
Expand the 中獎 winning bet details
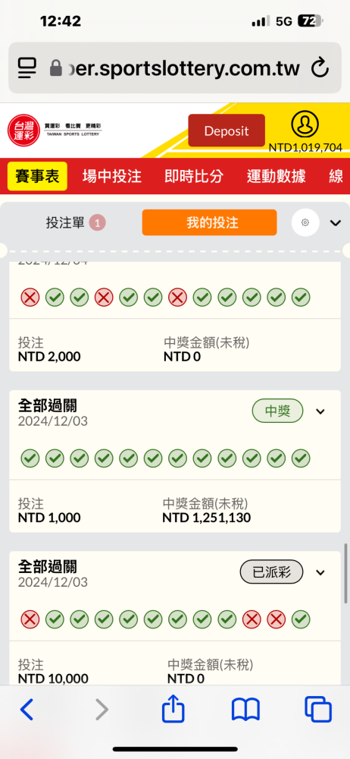click(320, 411)
